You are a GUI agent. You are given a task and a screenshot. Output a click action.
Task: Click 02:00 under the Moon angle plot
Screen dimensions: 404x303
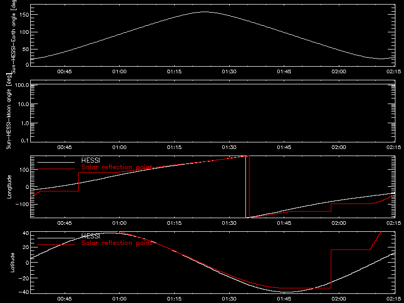(339, 147)
